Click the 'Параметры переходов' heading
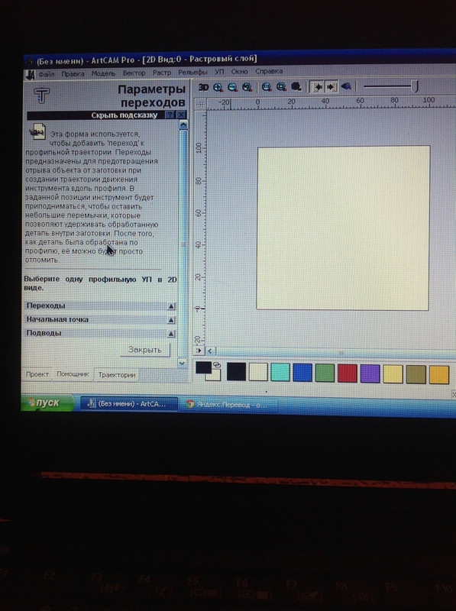The height and width of the screenshot is (611, 456). [152, 96]
